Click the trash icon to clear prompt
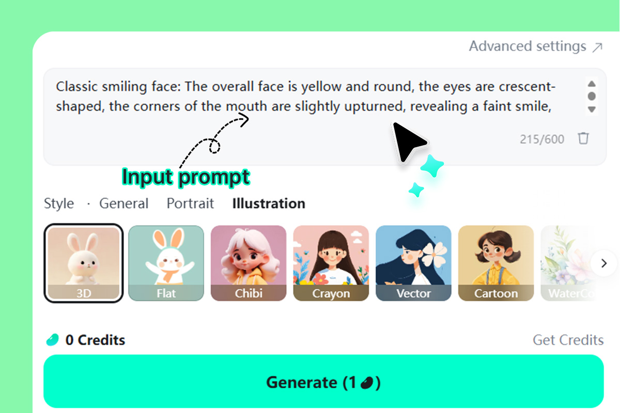Screen dimensions: 620x413 583,138
